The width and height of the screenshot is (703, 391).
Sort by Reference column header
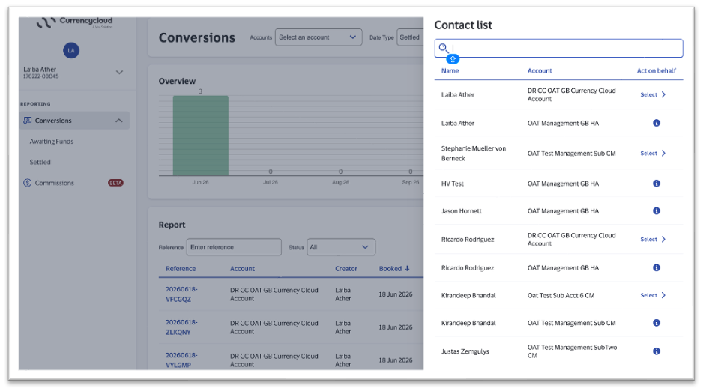click(x=181, y=269)
